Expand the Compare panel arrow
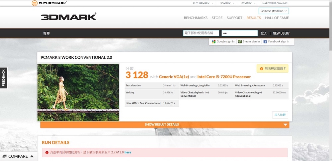Viewport: 332px width, 161px height. [x=32, y=156]
